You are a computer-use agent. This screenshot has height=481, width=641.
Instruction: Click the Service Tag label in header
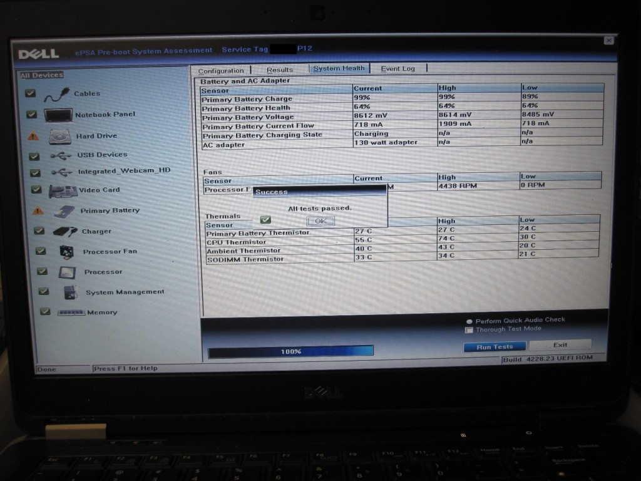point(245,49)
